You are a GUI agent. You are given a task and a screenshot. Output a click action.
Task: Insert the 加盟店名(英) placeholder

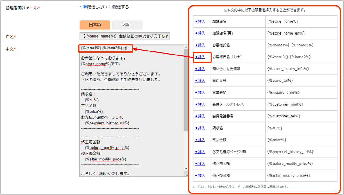tap(200, 33)
